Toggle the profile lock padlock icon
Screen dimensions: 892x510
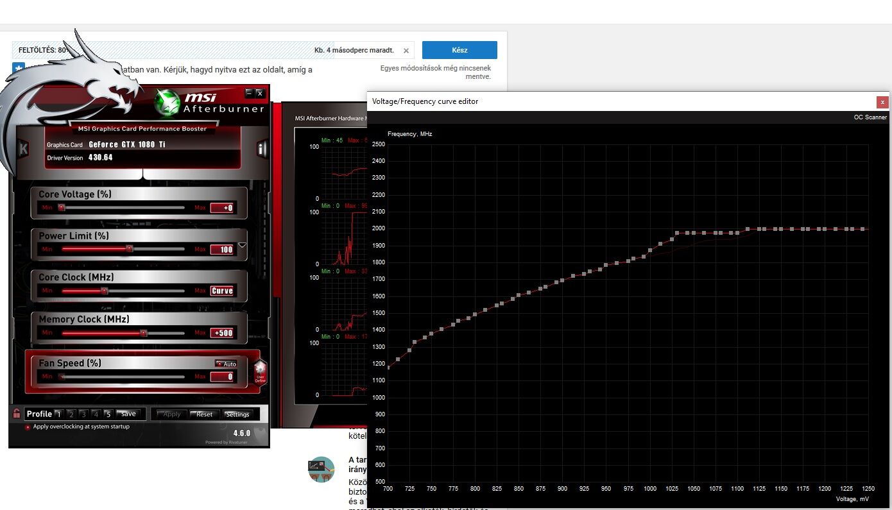click(17, 414)
